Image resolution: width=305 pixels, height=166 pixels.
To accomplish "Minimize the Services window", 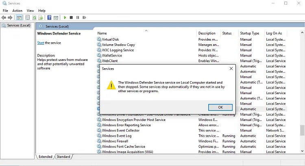I will pos(273,3).
